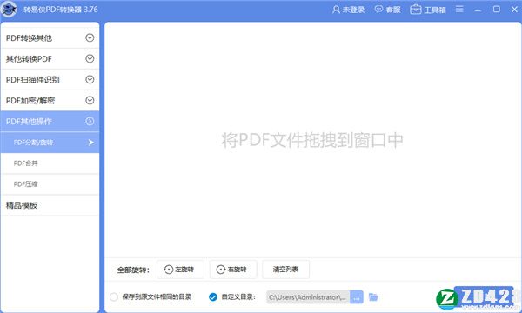Select PDF扫描件识别 category

[x=50, y=79]
